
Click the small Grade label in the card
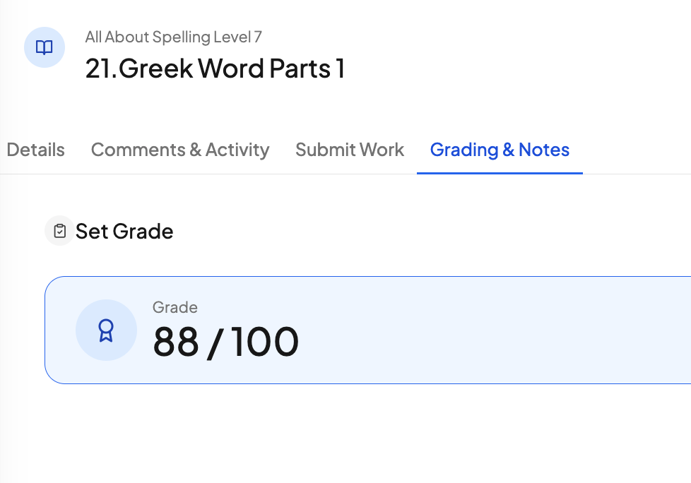point(175,307)
